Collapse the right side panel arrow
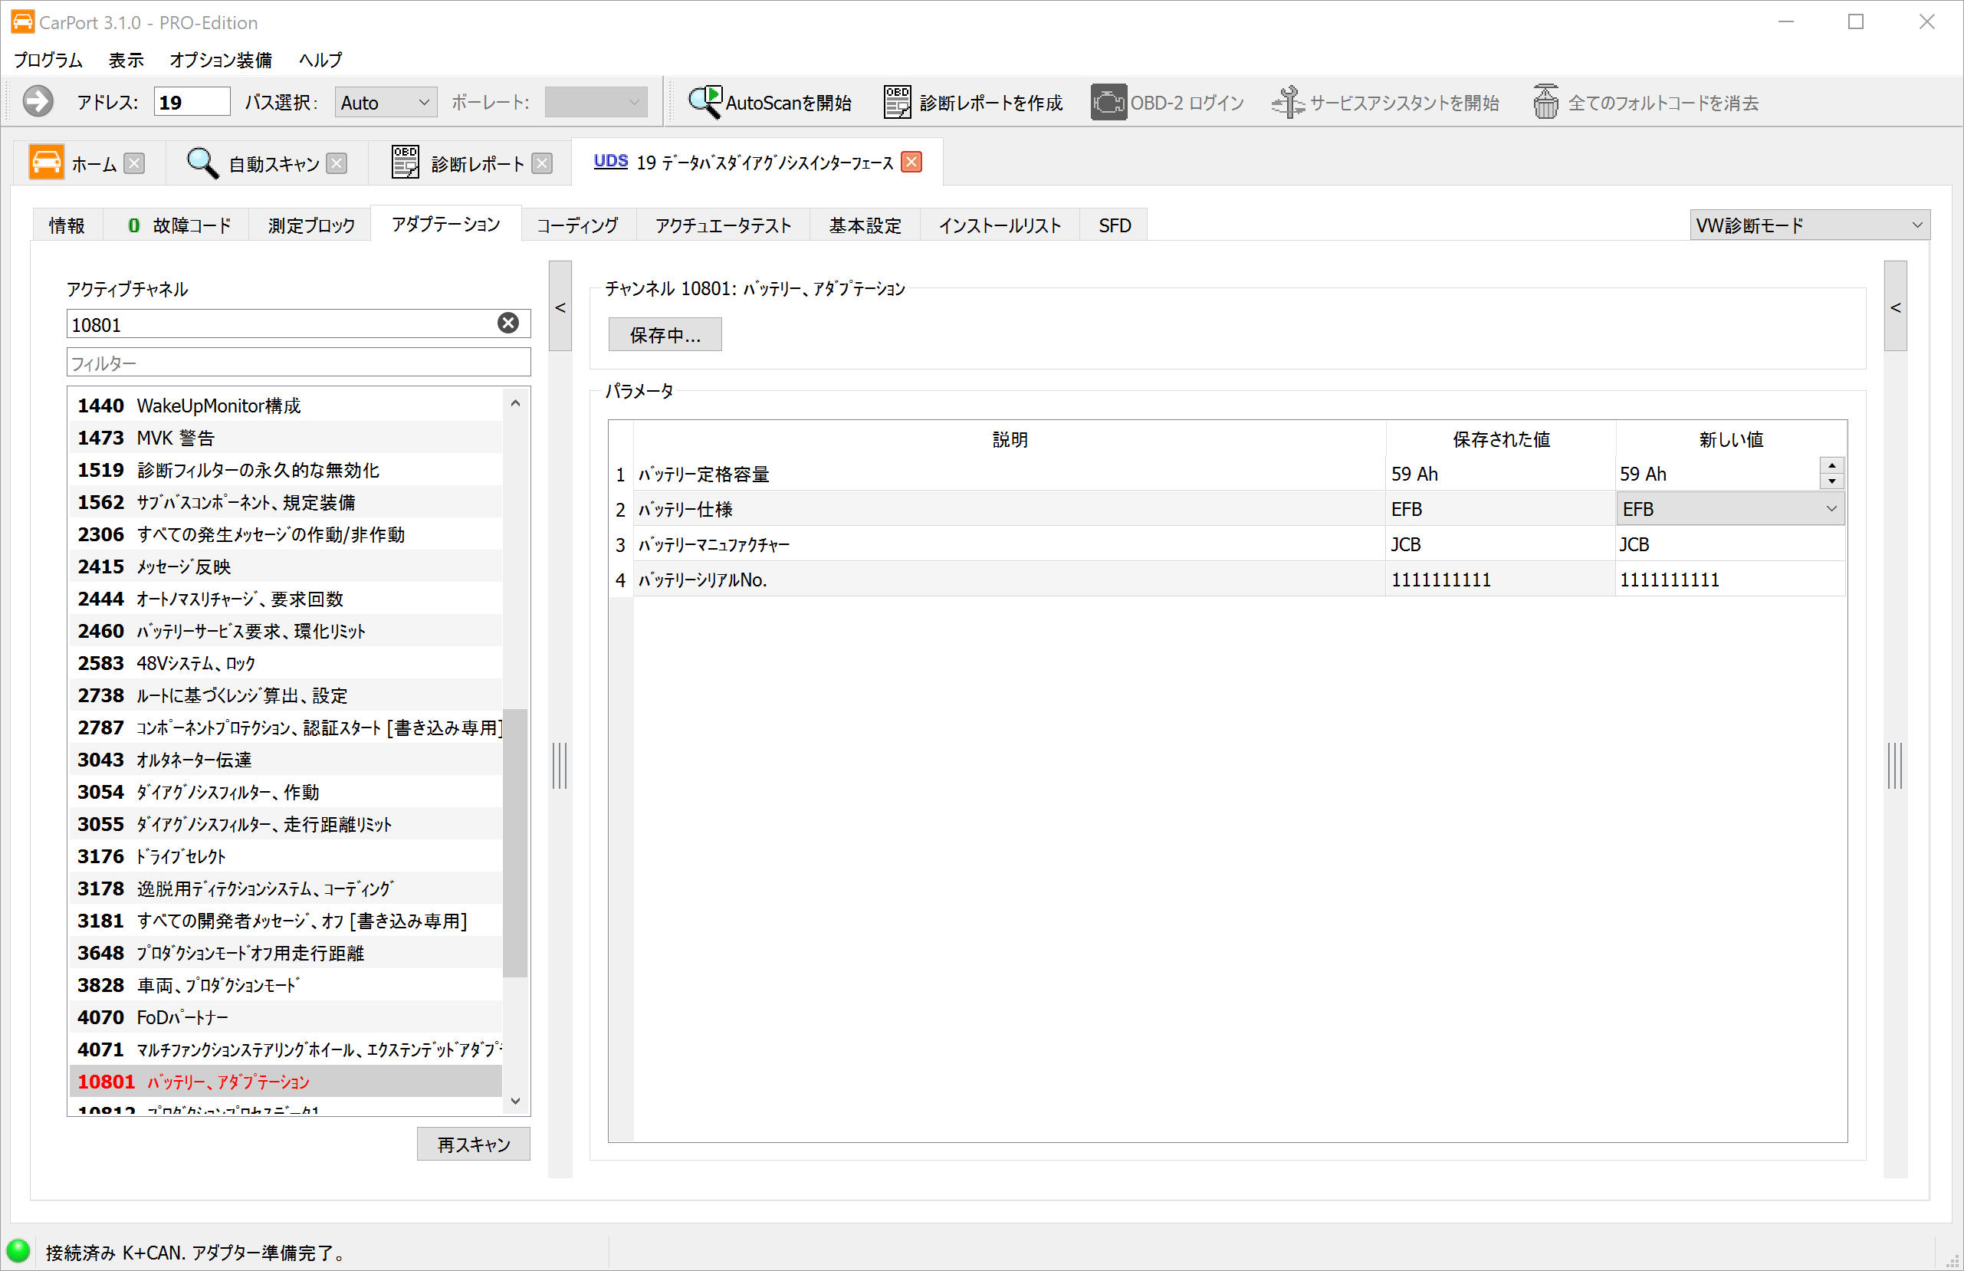 coord(1896,307)
